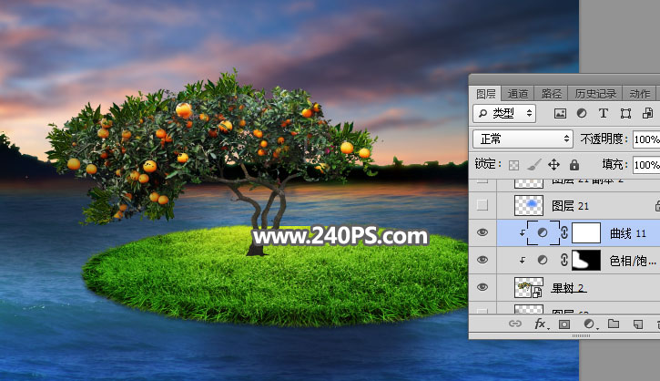This screenshot has height=381, width=660.
Task: Open the 历史记录 tab
Action: point(594,94)
